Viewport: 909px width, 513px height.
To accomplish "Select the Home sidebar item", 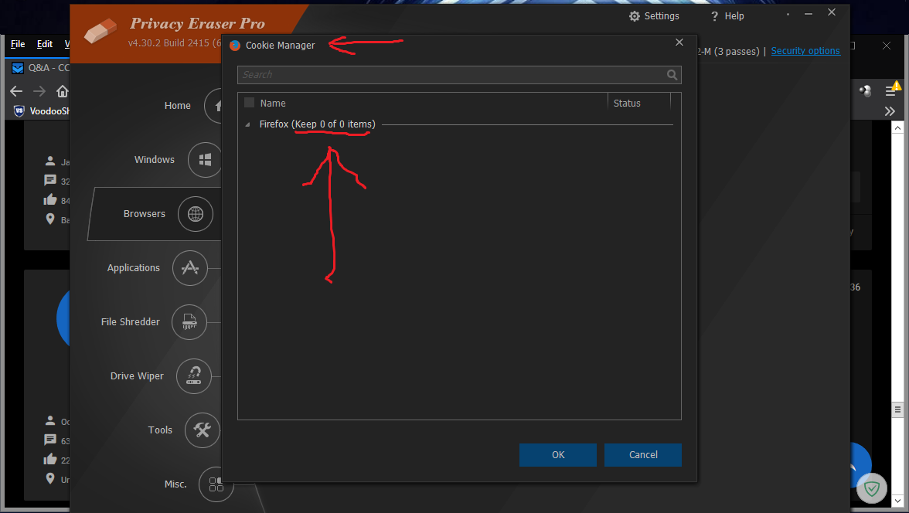I will pyautogui.click(x=178, y=106).
